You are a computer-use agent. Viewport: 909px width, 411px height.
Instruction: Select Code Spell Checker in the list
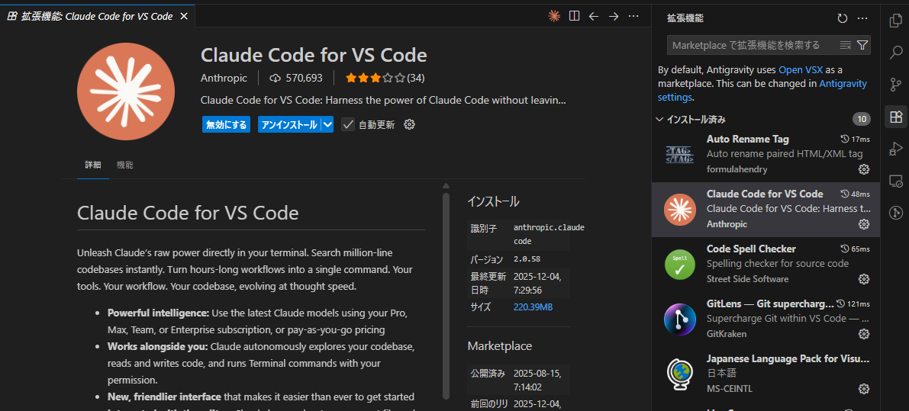766,264
